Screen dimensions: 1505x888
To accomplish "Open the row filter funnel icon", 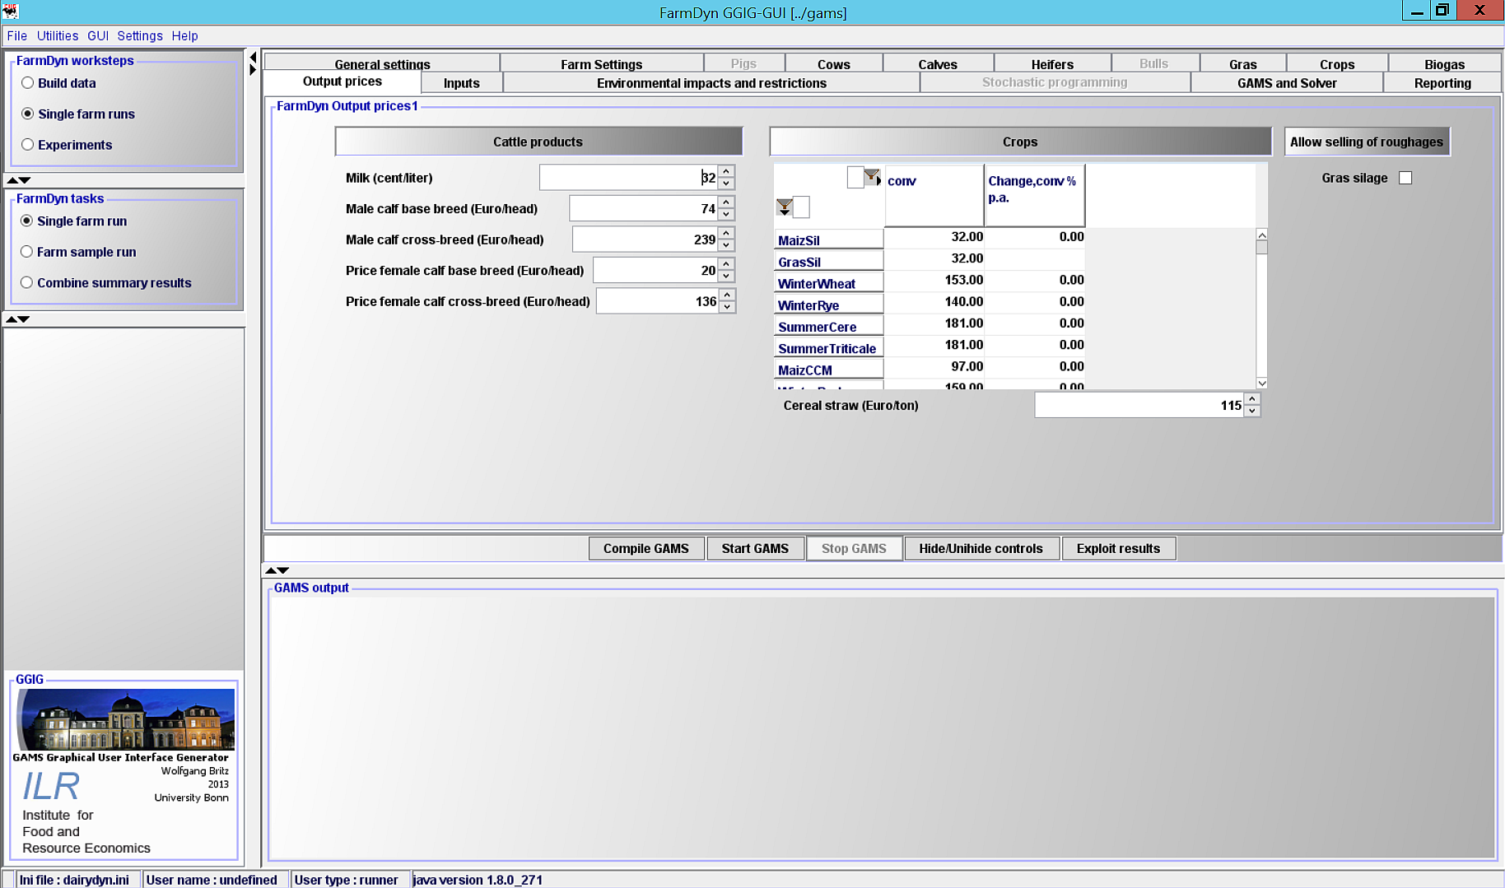I will [785, 207].
